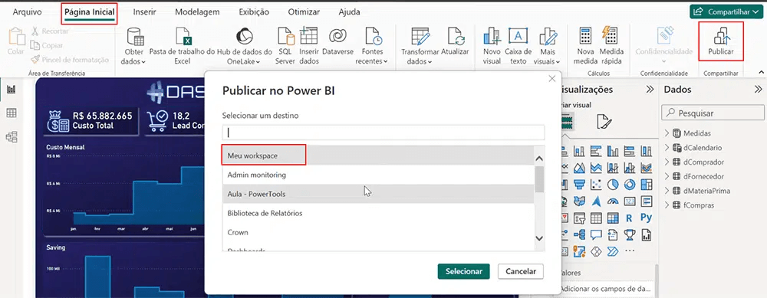Open the Arquivo menu
Screen dimensions: 767x298
(27, 11)
